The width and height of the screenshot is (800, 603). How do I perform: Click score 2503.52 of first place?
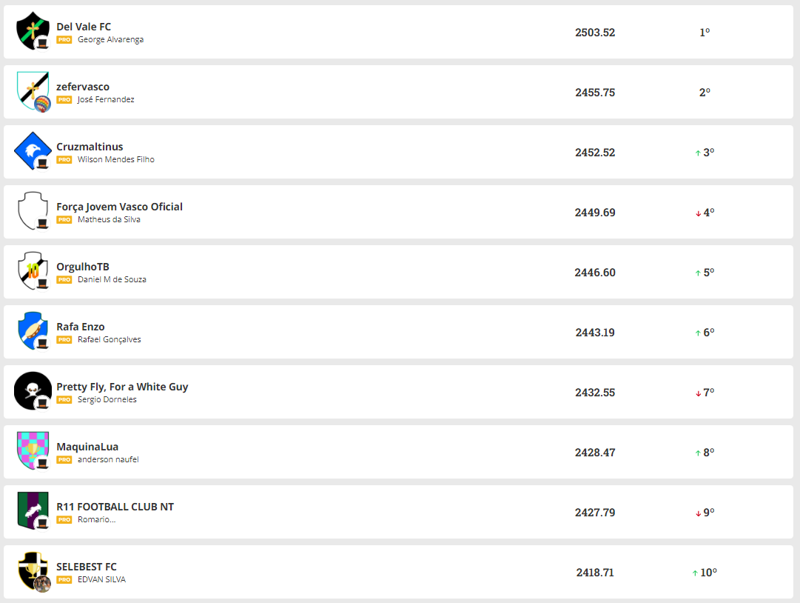[x=595, y=33]
